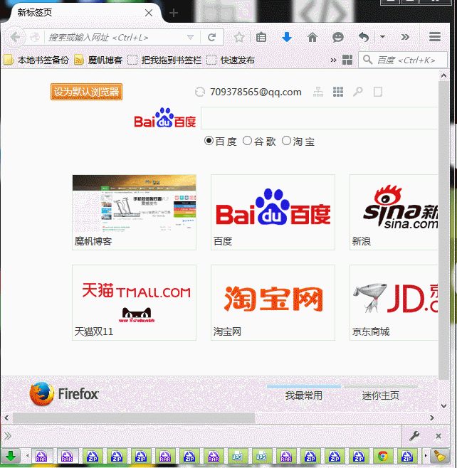The height and width of the screenshot is (468, 457).
Task: Click the Baidu search field on the page
Action: pyautogui.click(x=320, y=118)
